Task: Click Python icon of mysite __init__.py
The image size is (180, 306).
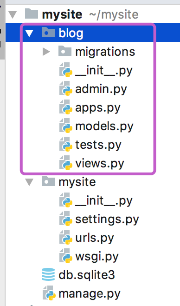Action: click(x=66, y=200)
